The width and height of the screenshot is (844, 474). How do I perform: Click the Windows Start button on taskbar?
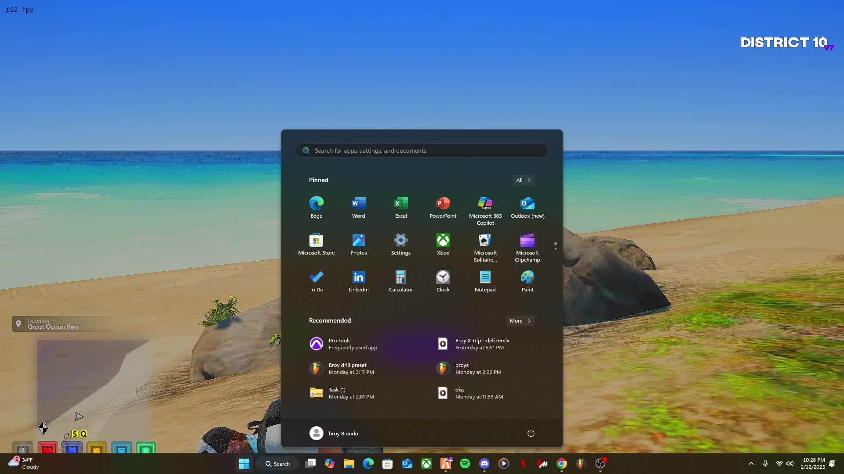coord(244,463)
